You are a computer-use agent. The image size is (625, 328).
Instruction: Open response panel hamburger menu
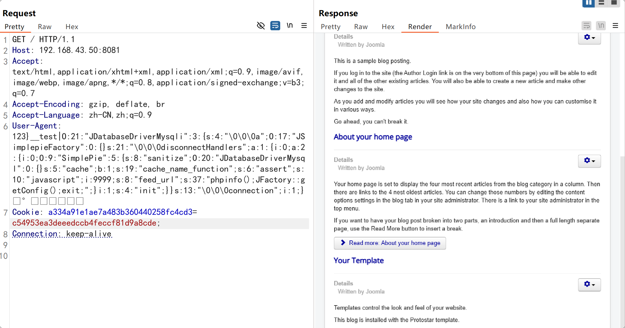pyautogui.click(x=615, y=26)
